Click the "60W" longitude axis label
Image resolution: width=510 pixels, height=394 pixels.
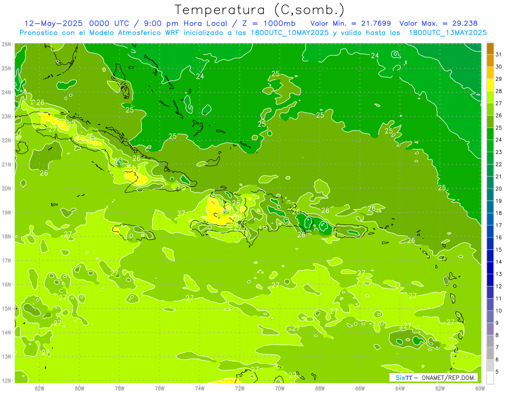[x=480, y=388]
